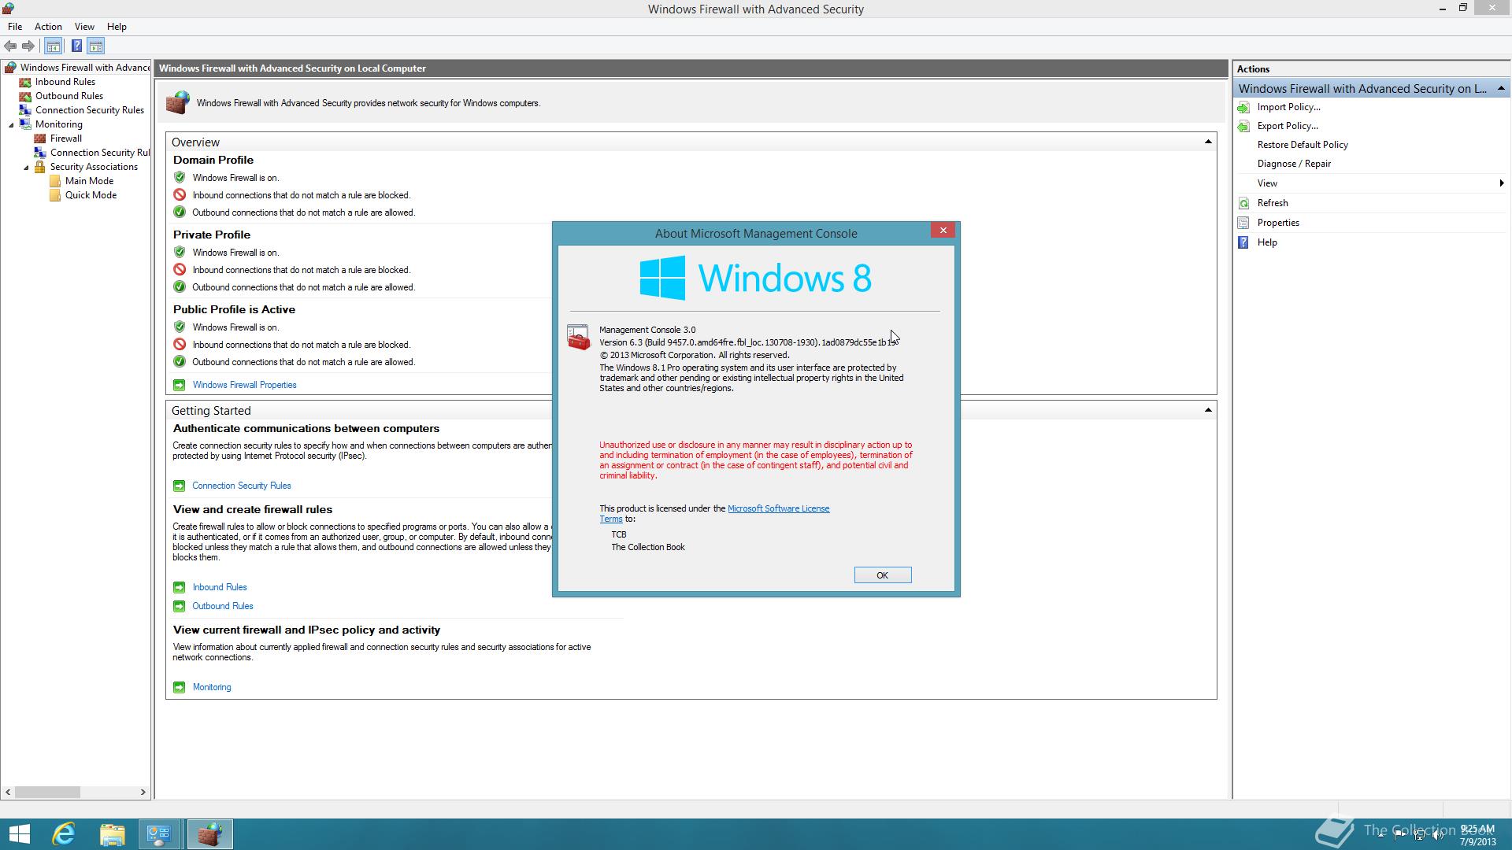This screenshot has width=1512, height=850.
Task: Toggle the Show/Hide Action Pane toolbar icon
Action: 96,46
